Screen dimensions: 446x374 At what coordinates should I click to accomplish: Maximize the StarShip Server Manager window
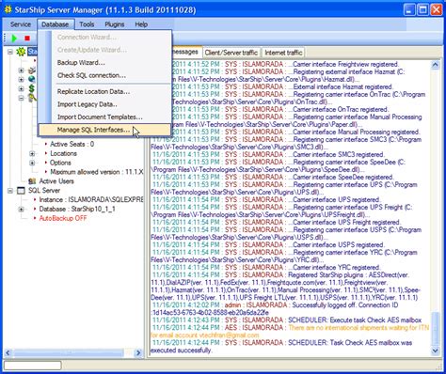tap(422, 9)
